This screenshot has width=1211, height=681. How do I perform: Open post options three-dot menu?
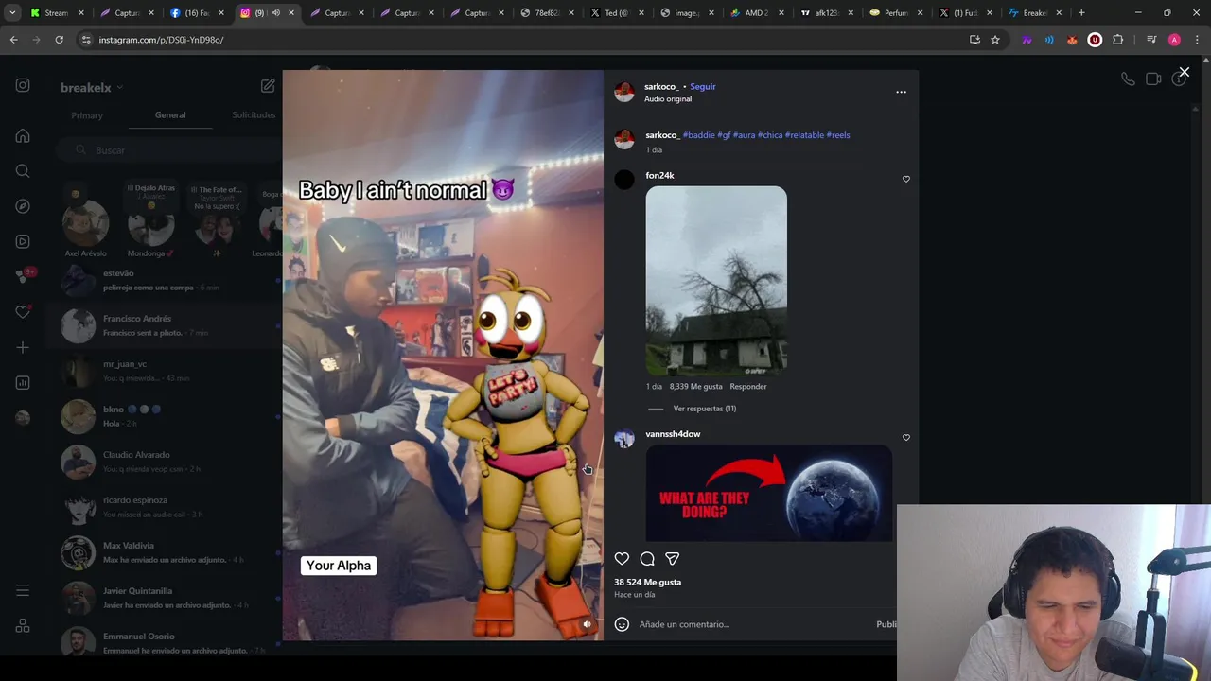point(901,92)
